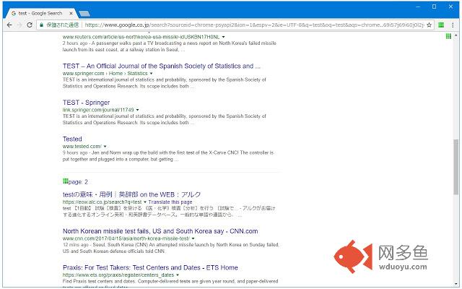
Task: Expand the dropdown arrow after springer.com Statistics
Action: pos(152,74)
